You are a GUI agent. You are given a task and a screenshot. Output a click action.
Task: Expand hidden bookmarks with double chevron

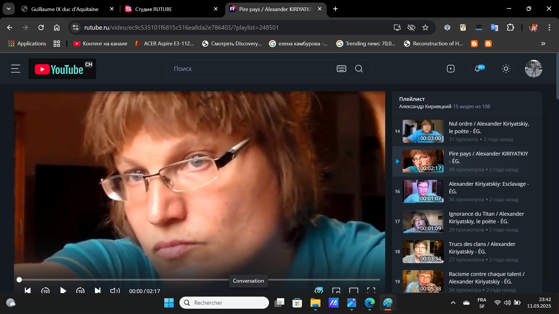coord(543,44)
